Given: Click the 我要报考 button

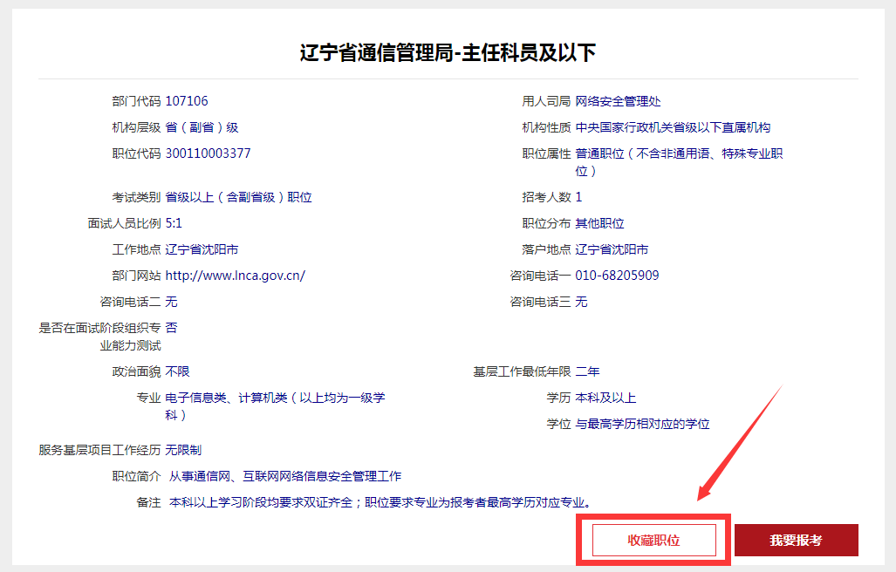Looking at the screenshot, I should (x=796, y=540).
